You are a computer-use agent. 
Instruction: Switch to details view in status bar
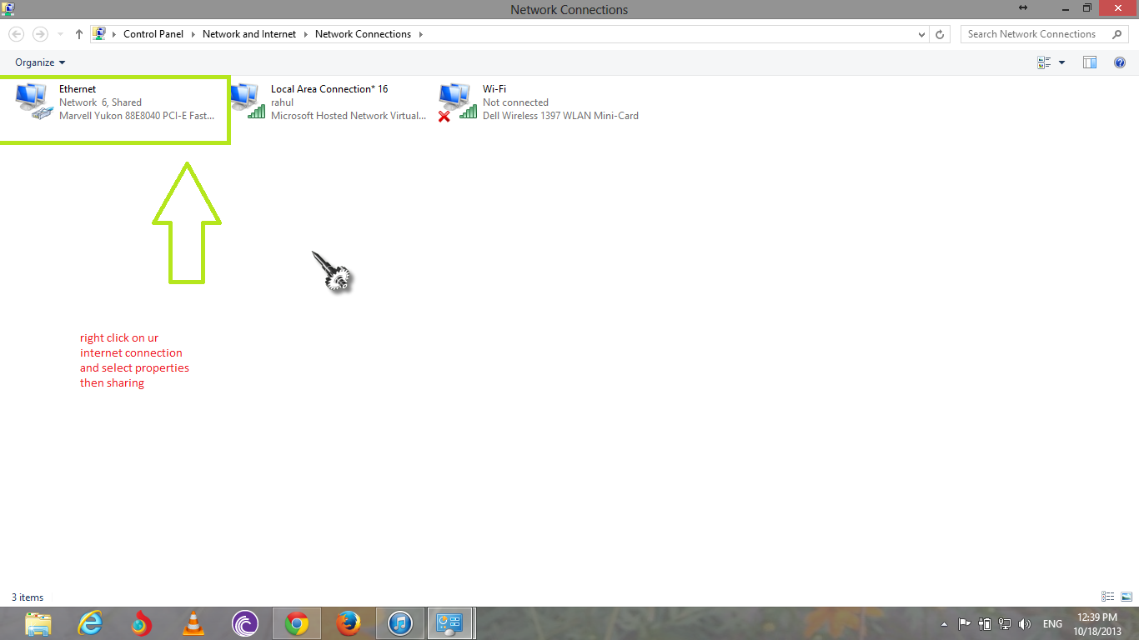1107,597
